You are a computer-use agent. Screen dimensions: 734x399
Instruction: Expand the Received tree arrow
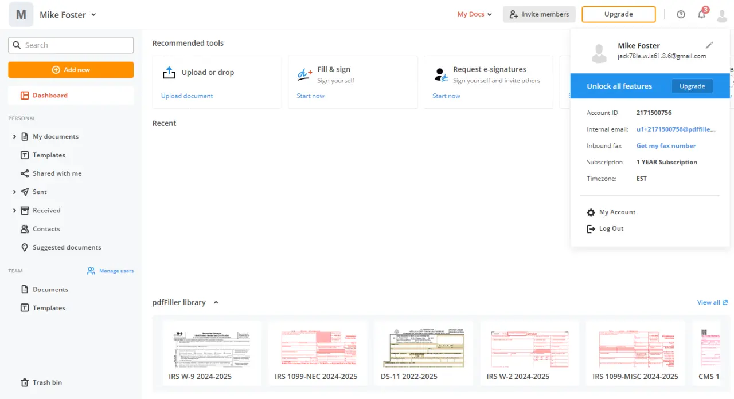(14, 211)
